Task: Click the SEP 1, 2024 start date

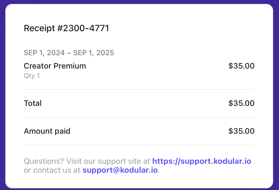Action: 44,53
